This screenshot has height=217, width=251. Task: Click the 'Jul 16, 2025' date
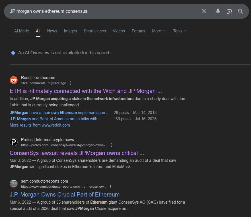146,119
